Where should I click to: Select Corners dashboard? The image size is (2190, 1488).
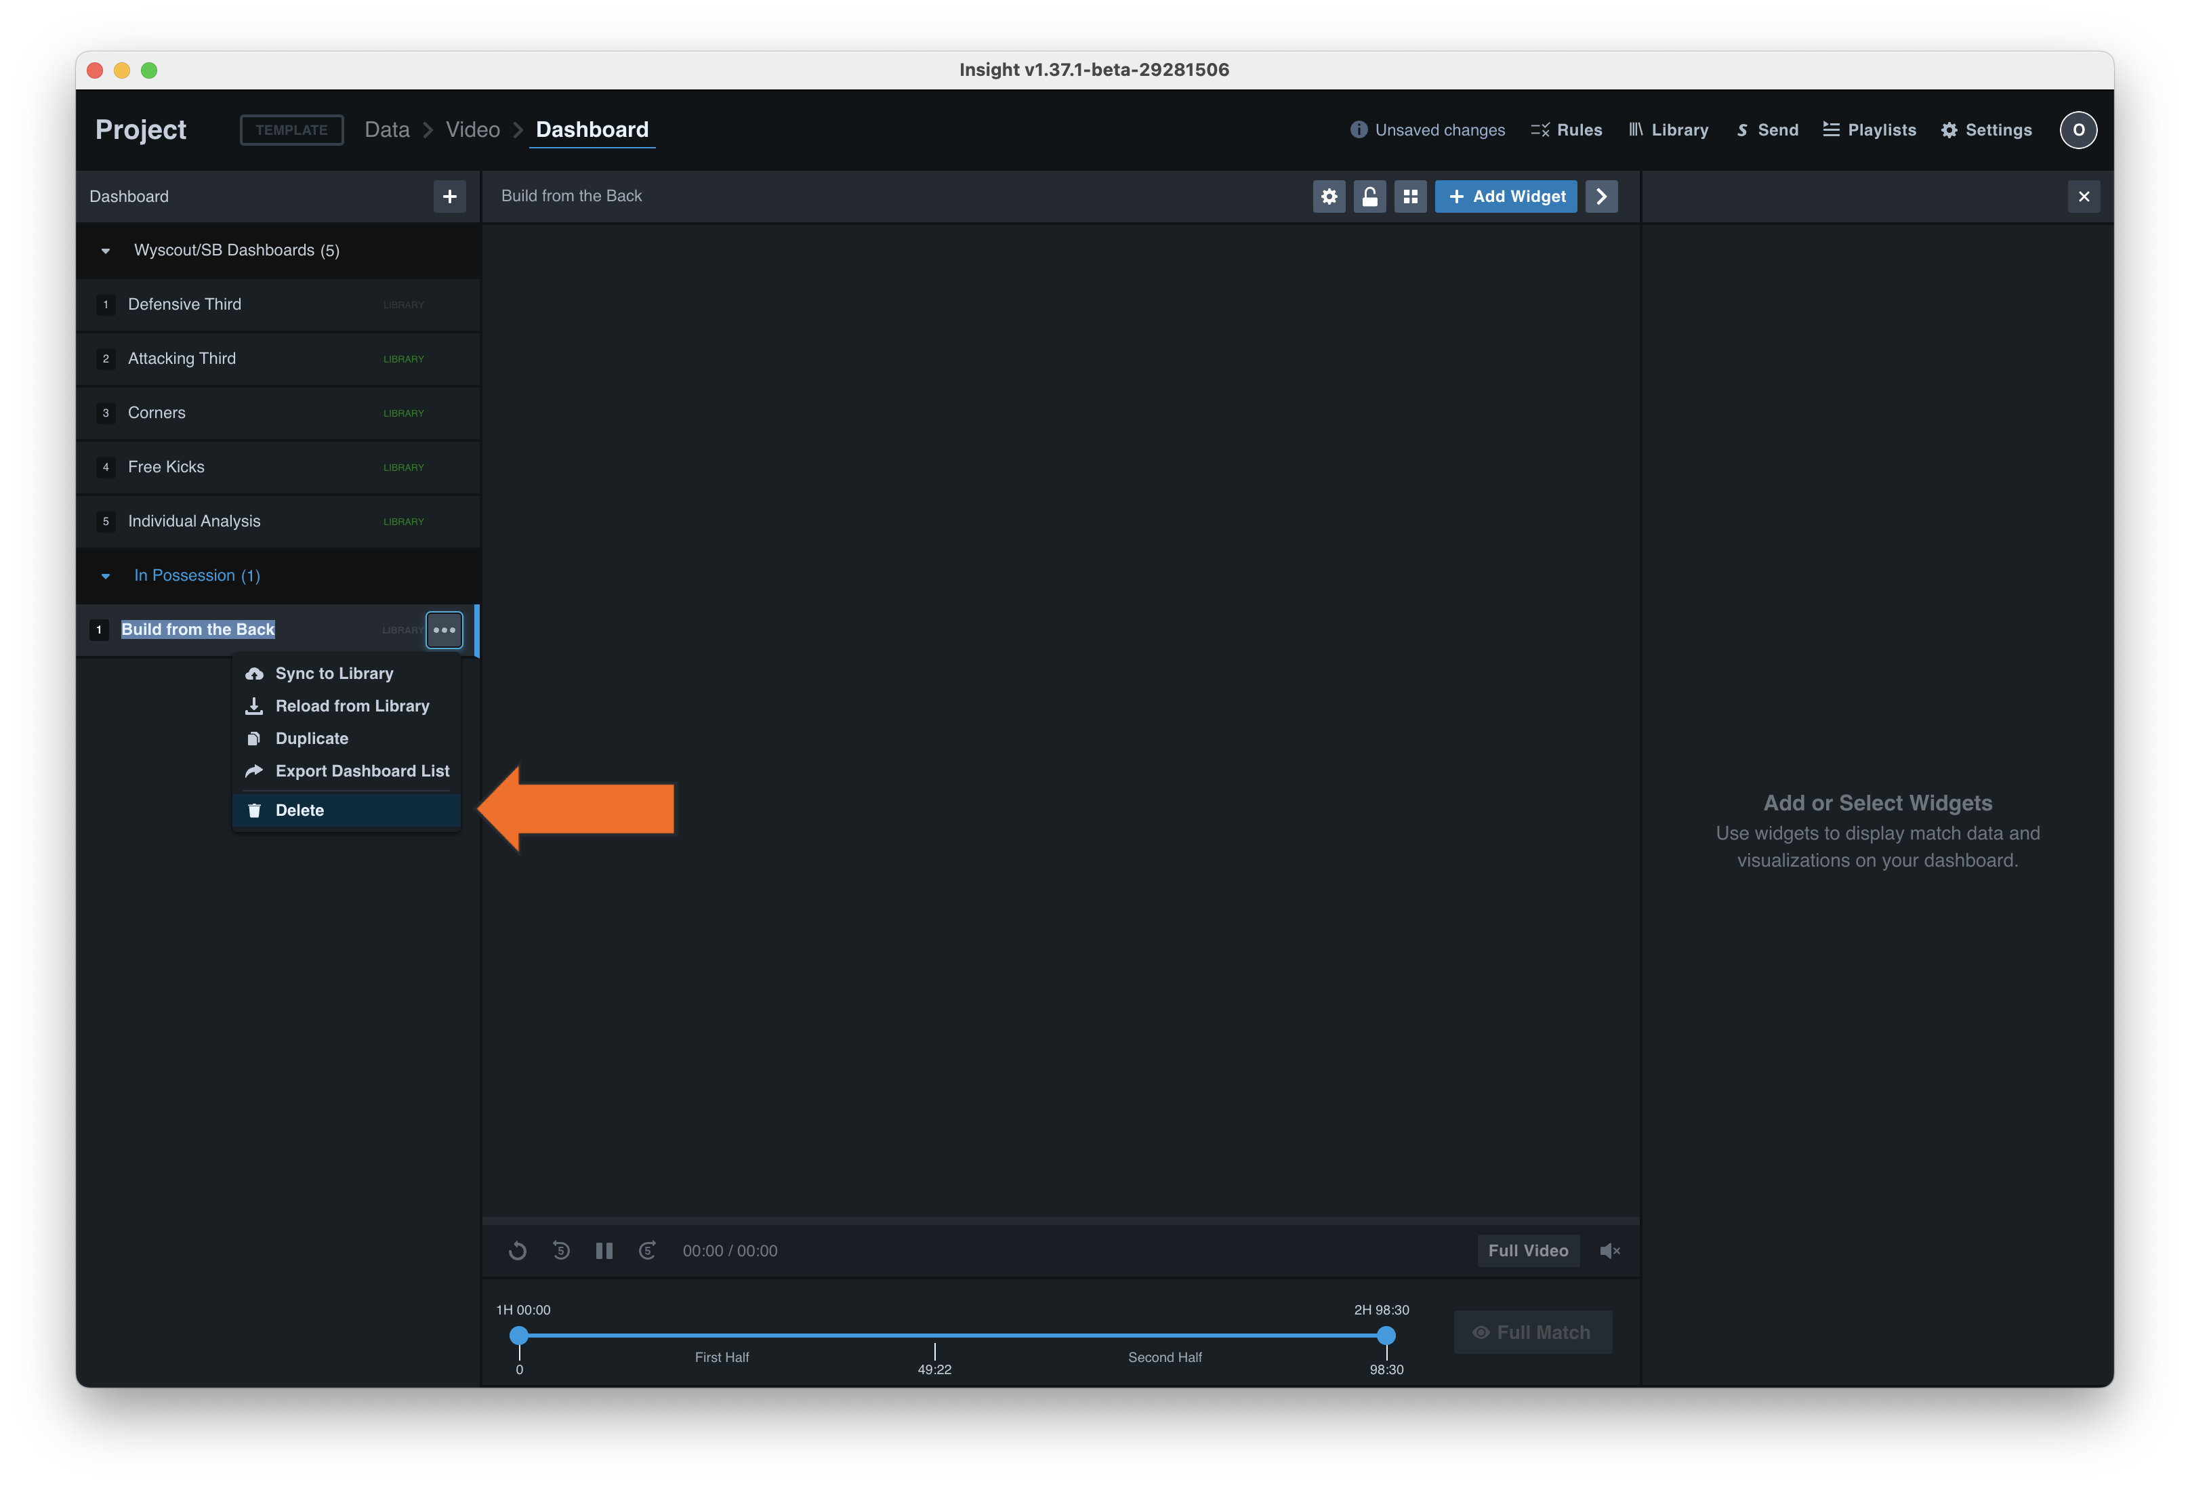tap(278, 413)
